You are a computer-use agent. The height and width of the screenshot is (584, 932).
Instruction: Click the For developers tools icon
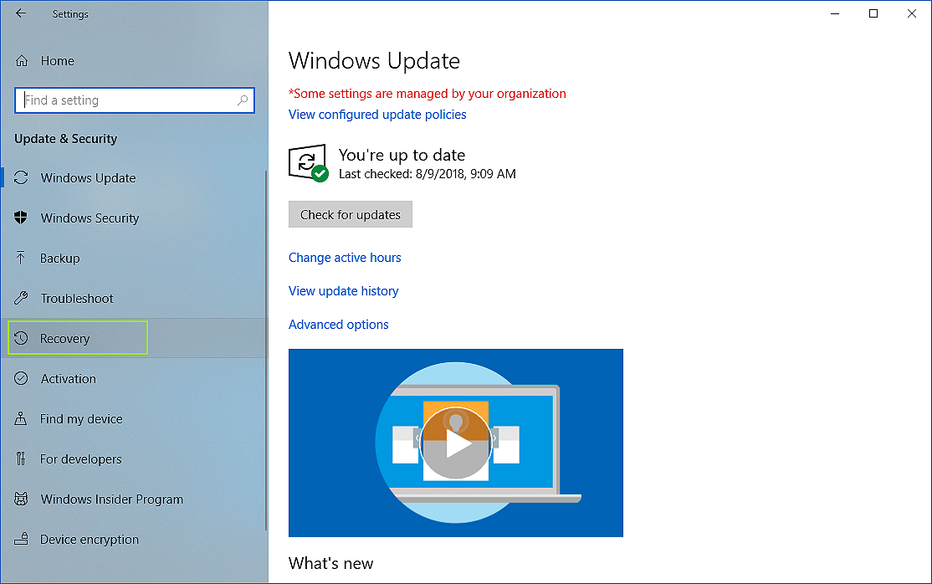click(x=21, y=458)
